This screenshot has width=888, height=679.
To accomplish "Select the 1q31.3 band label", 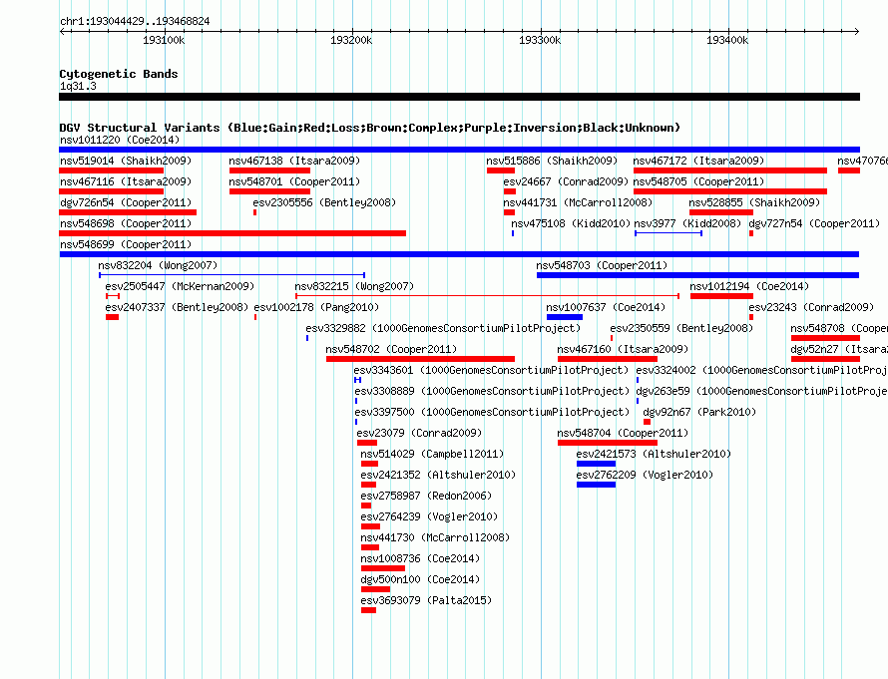I will tap(78, 86).
